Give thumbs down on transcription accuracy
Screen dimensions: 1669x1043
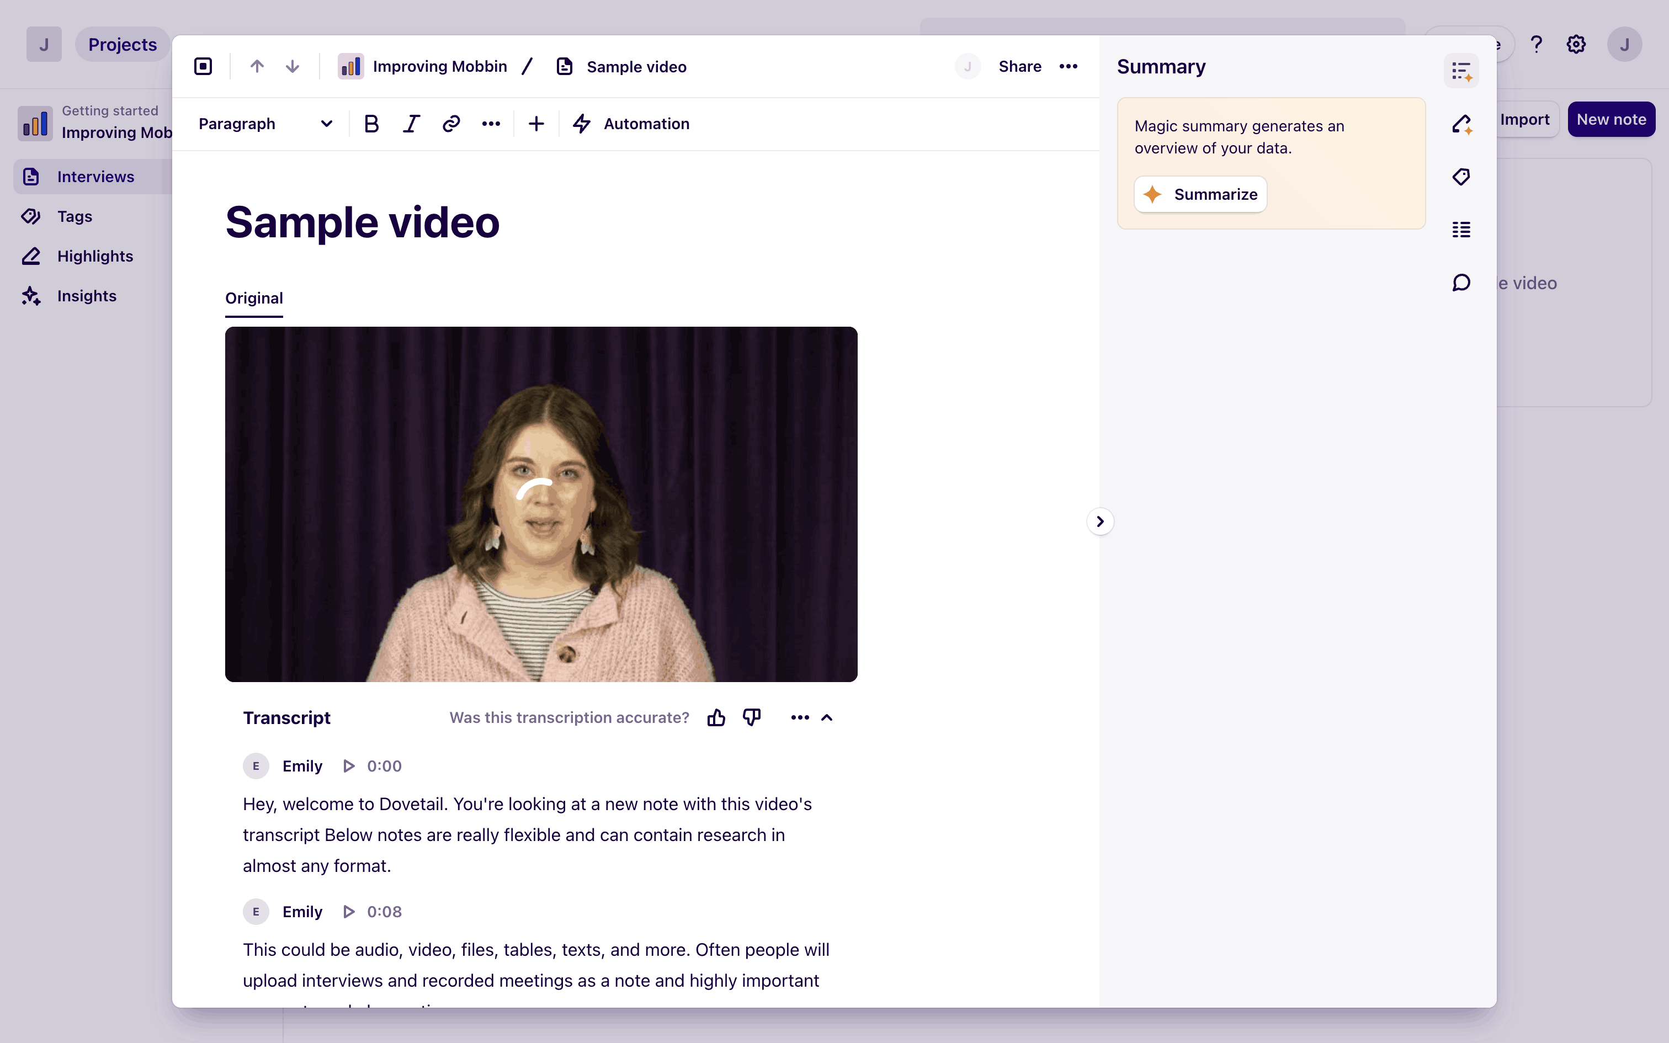pyautogui.click(x=752, y=717)
